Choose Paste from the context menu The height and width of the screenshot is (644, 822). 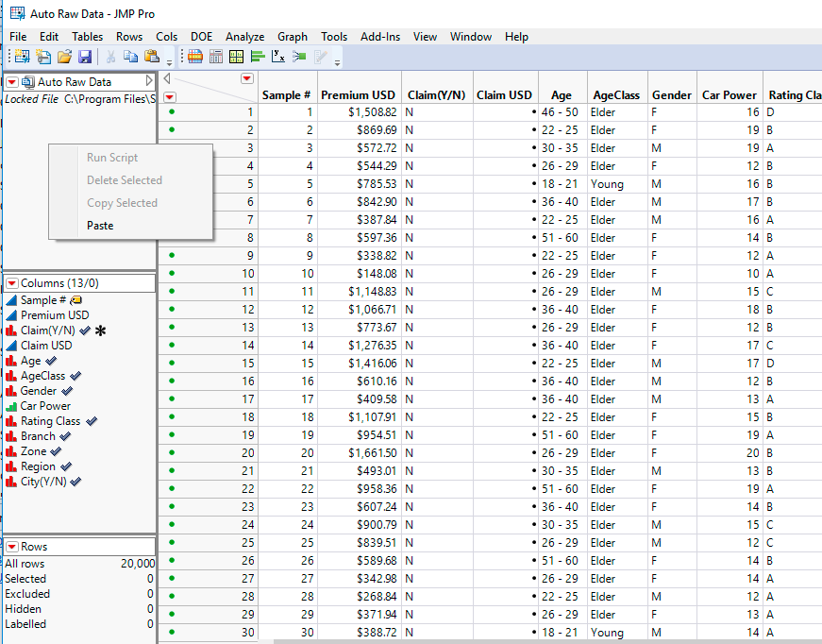(100, 226)
